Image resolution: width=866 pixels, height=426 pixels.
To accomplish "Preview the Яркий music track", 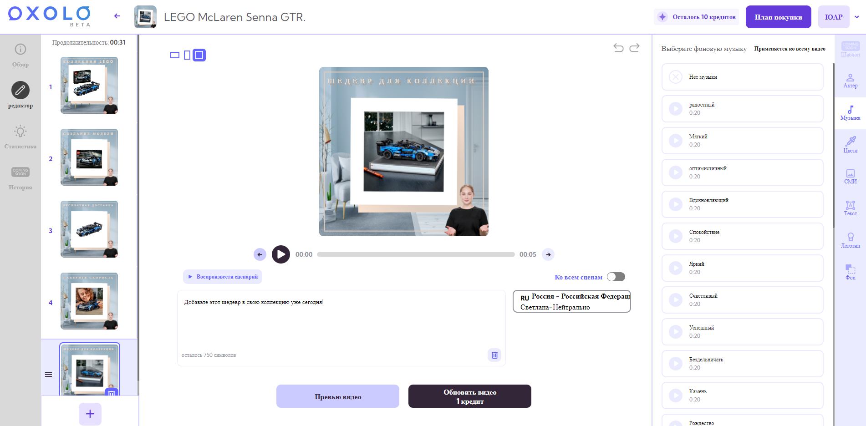I will click(x=676, y=268).
